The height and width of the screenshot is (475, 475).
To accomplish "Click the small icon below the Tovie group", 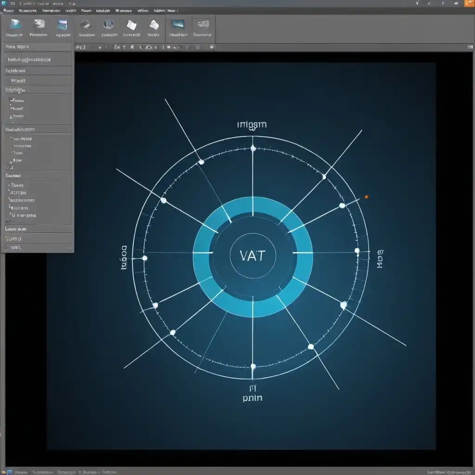I will click(x=7, y=221).
